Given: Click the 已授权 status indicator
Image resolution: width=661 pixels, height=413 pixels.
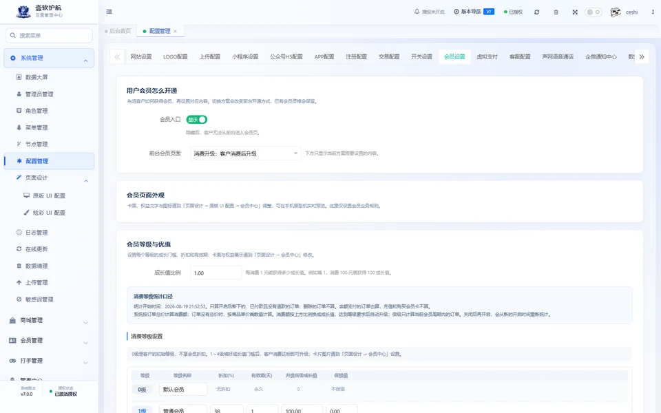Looking at the screenshot, I should [514, 12].
